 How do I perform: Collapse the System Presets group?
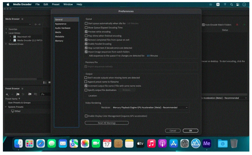(6, 107)
